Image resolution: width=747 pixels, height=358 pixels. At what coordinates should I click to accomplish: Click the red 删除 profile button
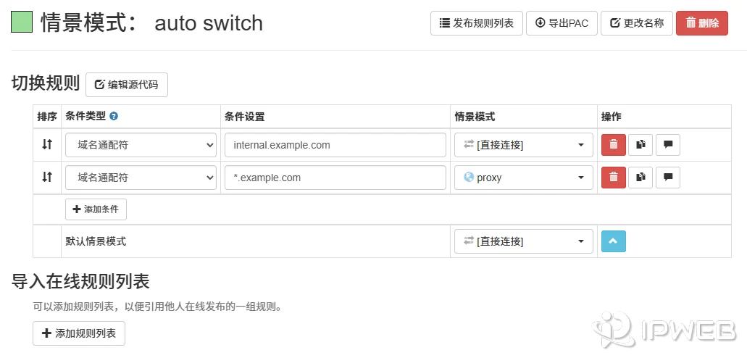click(x=702, y=23)
